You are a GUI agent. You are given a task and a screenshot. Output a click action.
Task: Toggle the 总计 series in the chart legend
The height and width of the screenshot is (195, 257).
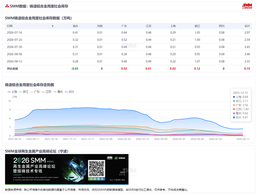[70, 92]
